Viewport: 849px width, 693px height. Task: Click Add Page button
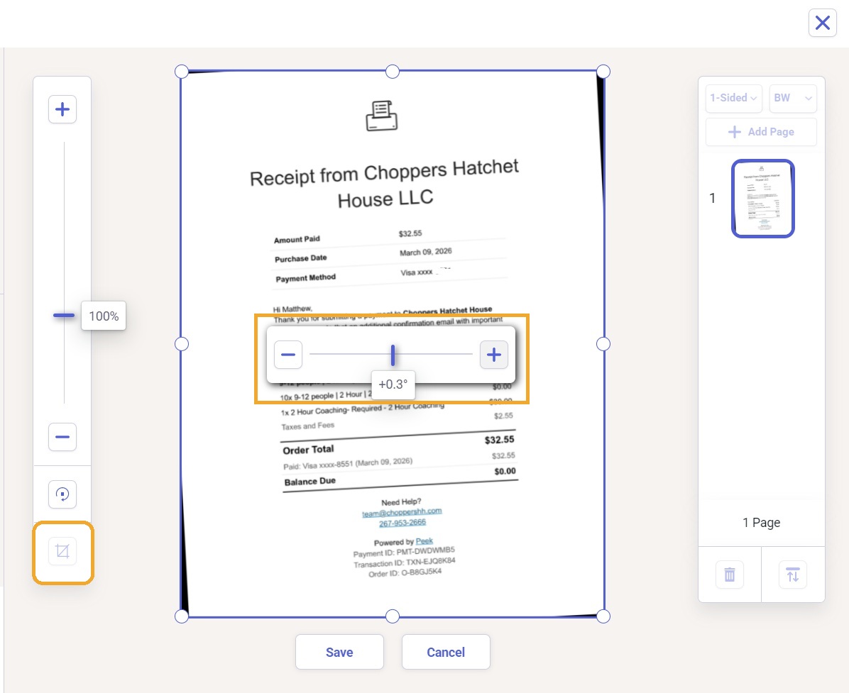tap(761, 131)
